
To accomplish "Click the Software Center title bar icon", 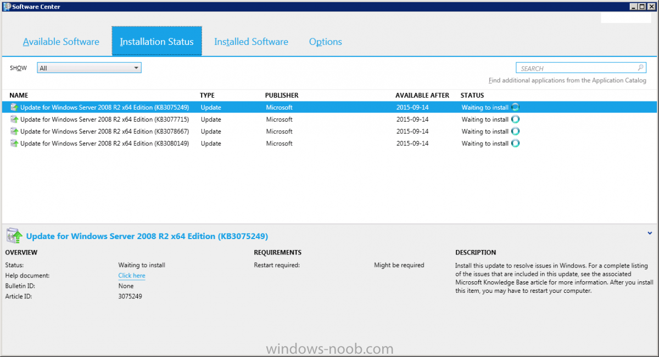I will [7, 6].
